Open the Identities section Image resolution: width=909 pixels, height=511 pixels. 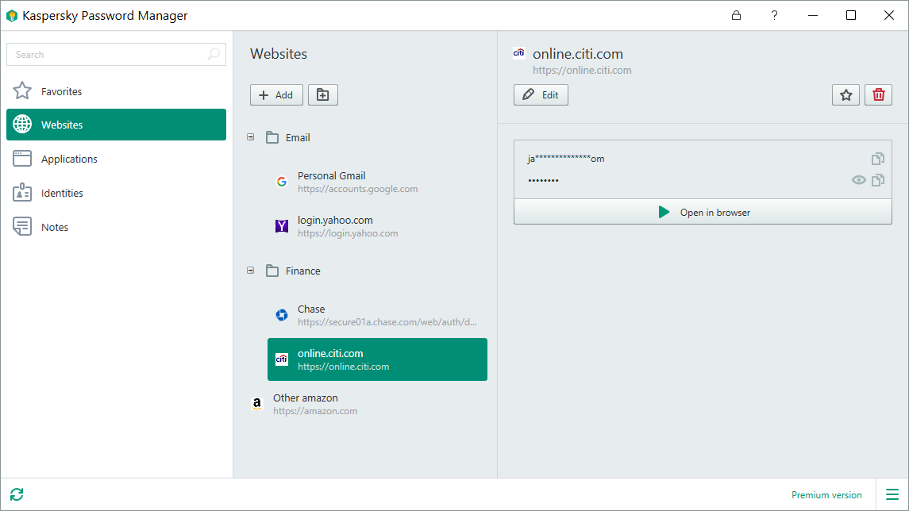[116, 193]
